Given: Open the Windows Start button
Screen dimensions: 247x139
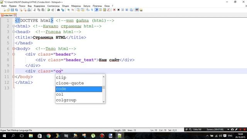Looking at the screenshot, I should point(4,136).
